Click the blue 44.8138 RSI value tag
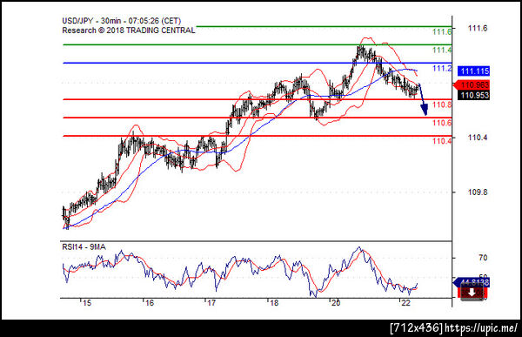The height and width of the screenshot is (337, 522). tap(472, 283)
